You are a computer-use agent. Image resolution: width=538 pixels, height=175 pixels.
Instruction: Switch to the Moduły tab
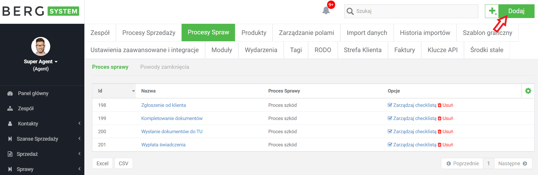[x=222, y=50]
